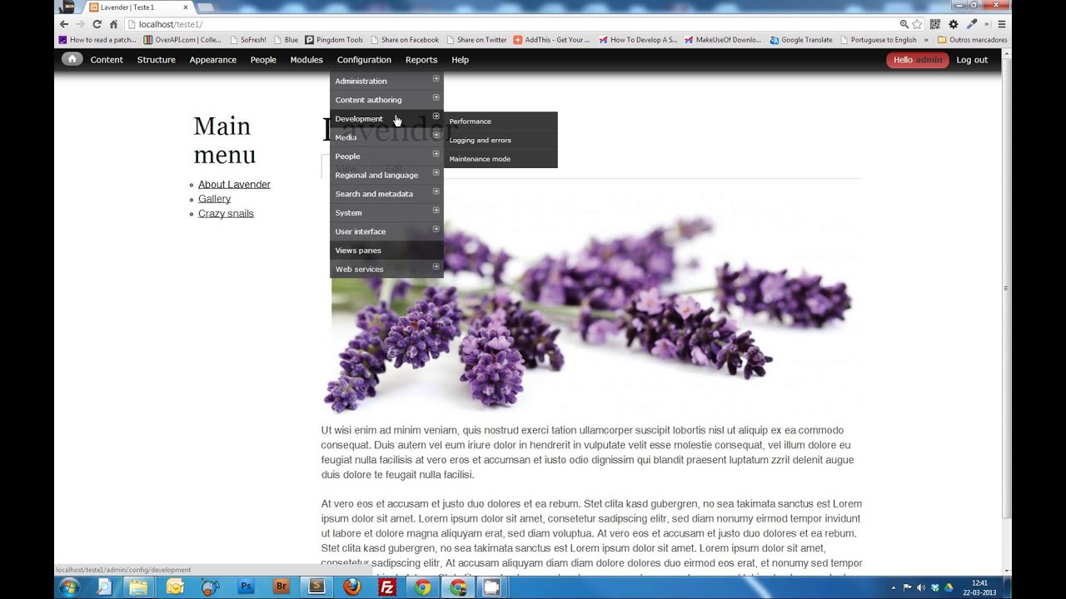
Task: Open the Configuration admin menu
Action: point(364,60)
